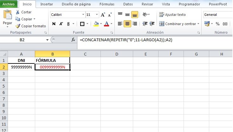Toggle middle vertical alignment

[127, 14]
